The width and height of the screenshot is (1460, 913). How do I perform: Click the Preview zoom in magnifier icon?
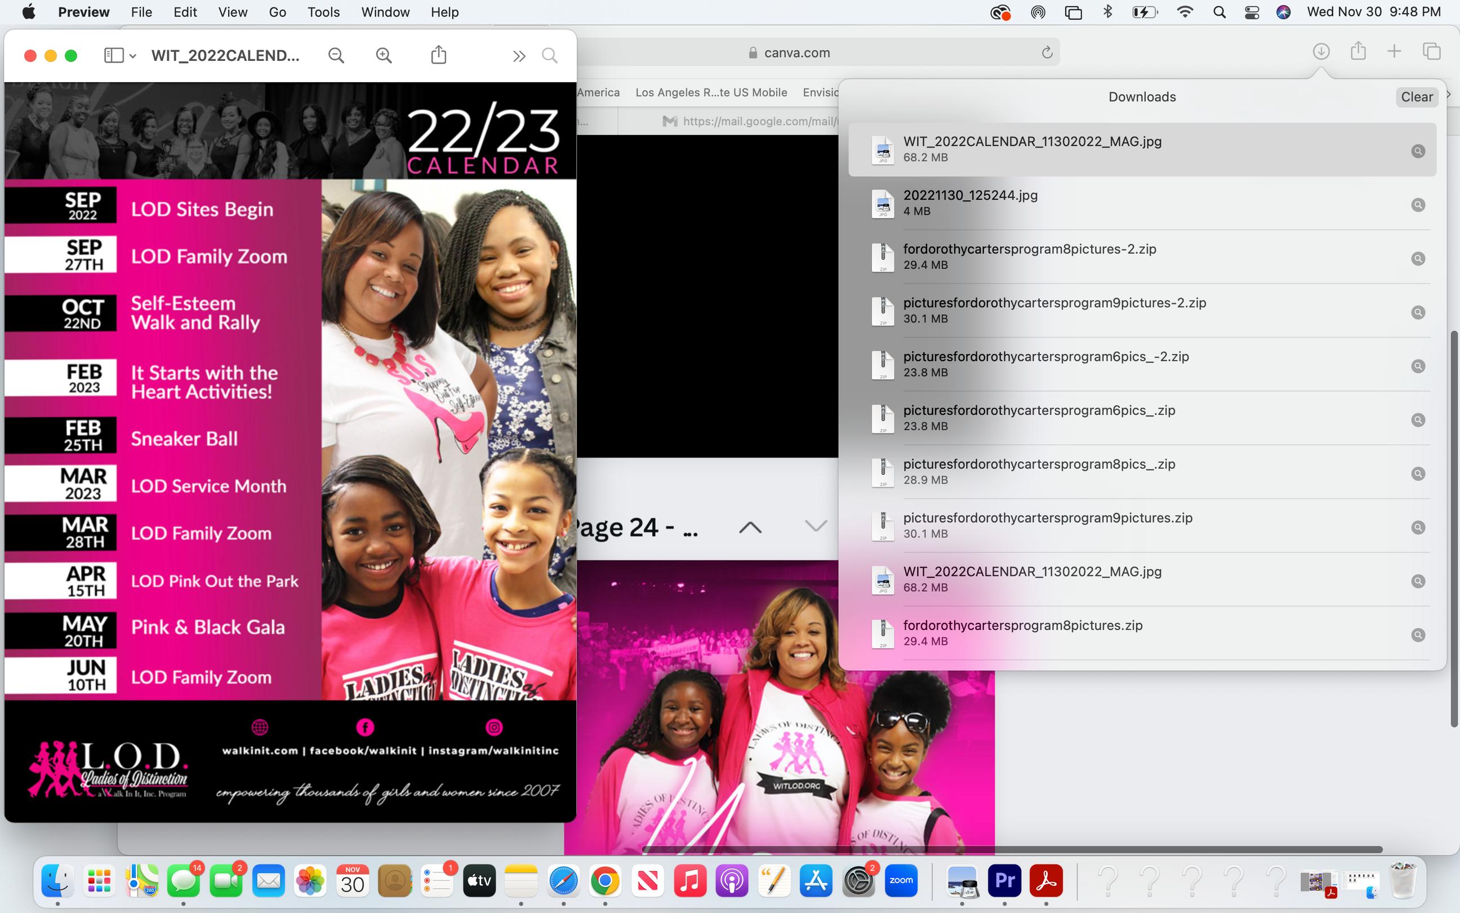(384, 56)
